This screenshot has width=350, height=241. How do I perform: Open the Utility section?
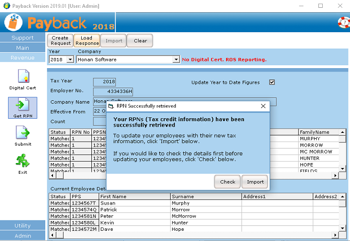coord(23,225)
